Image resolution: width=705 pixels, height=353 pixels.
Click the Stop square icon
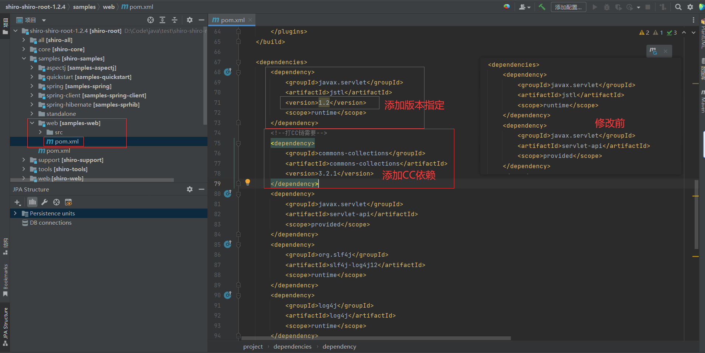click(x=648, y=7)
